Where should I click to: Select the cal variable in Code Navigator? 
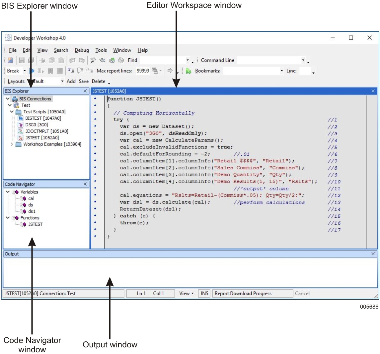(31, 199)
